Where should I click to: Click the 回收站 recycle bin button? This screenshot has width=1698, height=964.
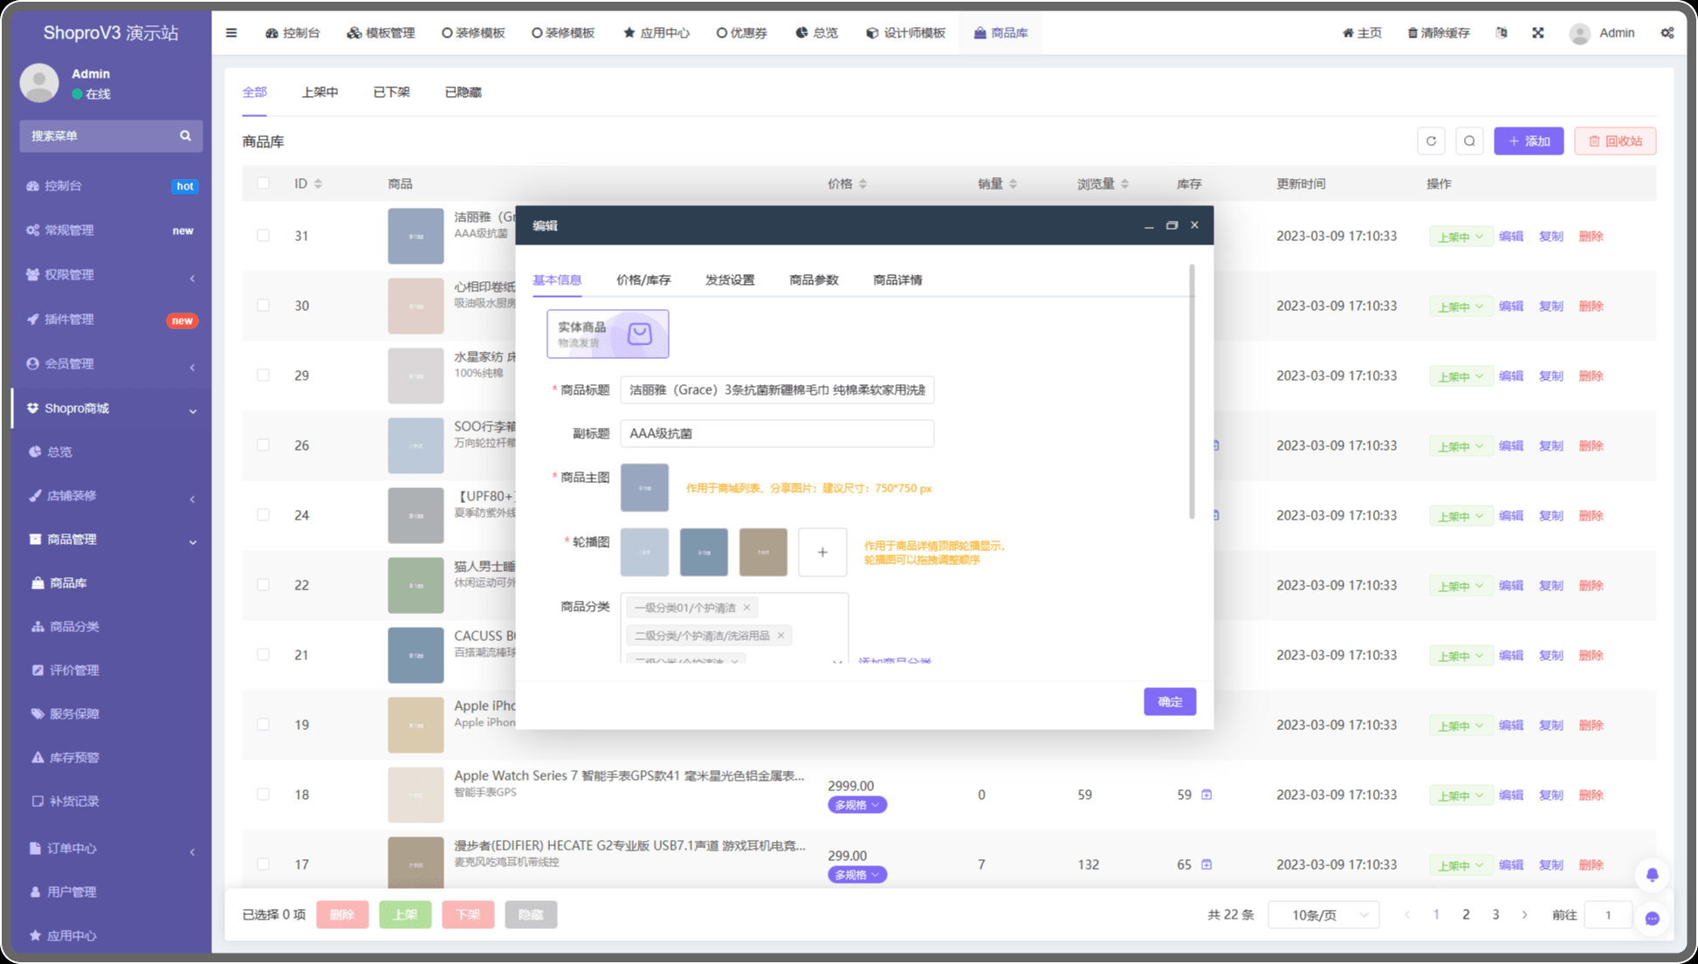[x=1614, y=141]
